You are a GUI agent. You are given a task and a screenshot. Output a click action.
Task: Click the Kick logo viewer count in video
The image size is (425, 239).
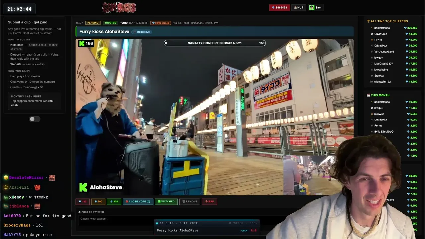pyautogui.click(x=86, y=43)
